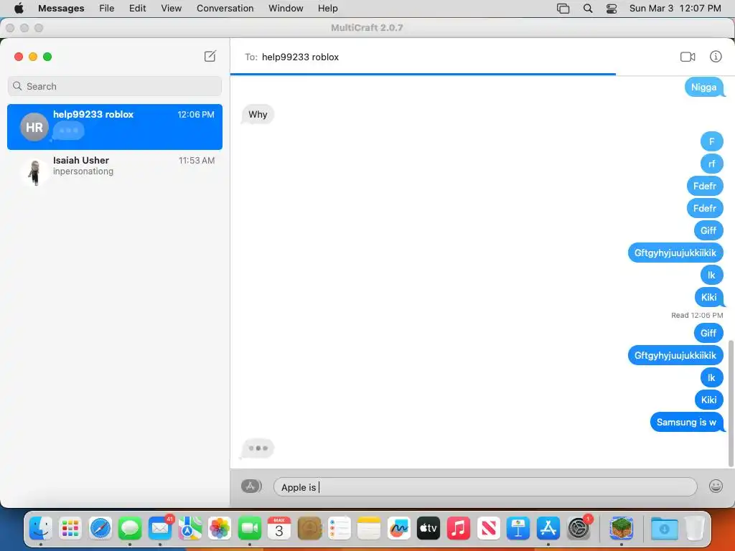Start a FaceTime video call

687,57
